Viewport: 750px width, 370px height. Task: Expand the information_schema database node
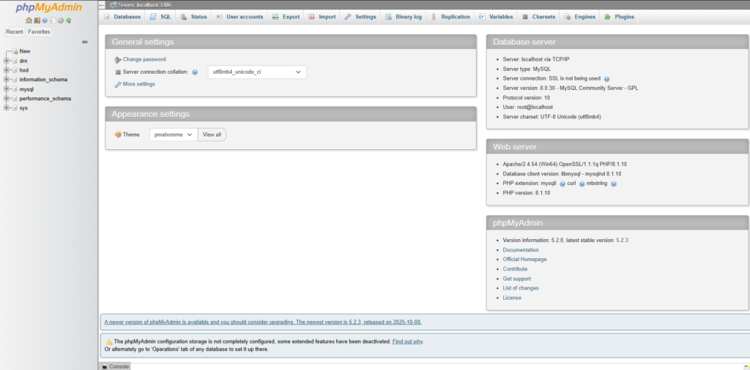(6, 79)
